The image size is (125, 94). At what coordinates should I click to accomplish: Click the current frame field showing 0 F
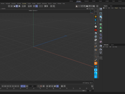(32, 86)
